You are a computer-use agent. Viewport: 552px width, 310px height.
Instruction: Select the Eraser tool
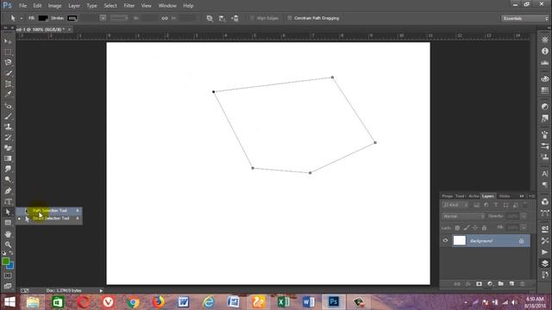coord(8,148)
